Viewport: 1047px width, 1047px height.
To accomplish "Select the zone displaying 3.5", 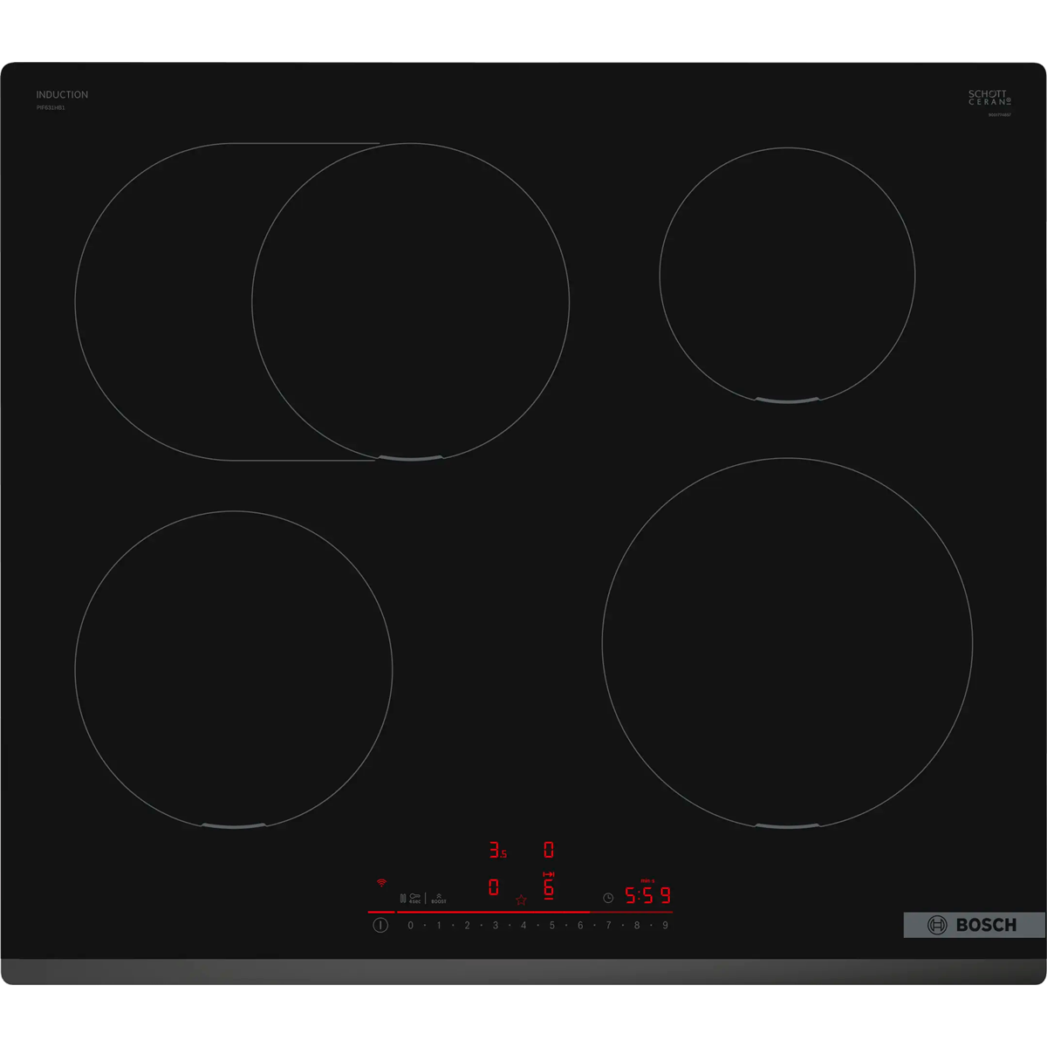I will coord(497,850).
